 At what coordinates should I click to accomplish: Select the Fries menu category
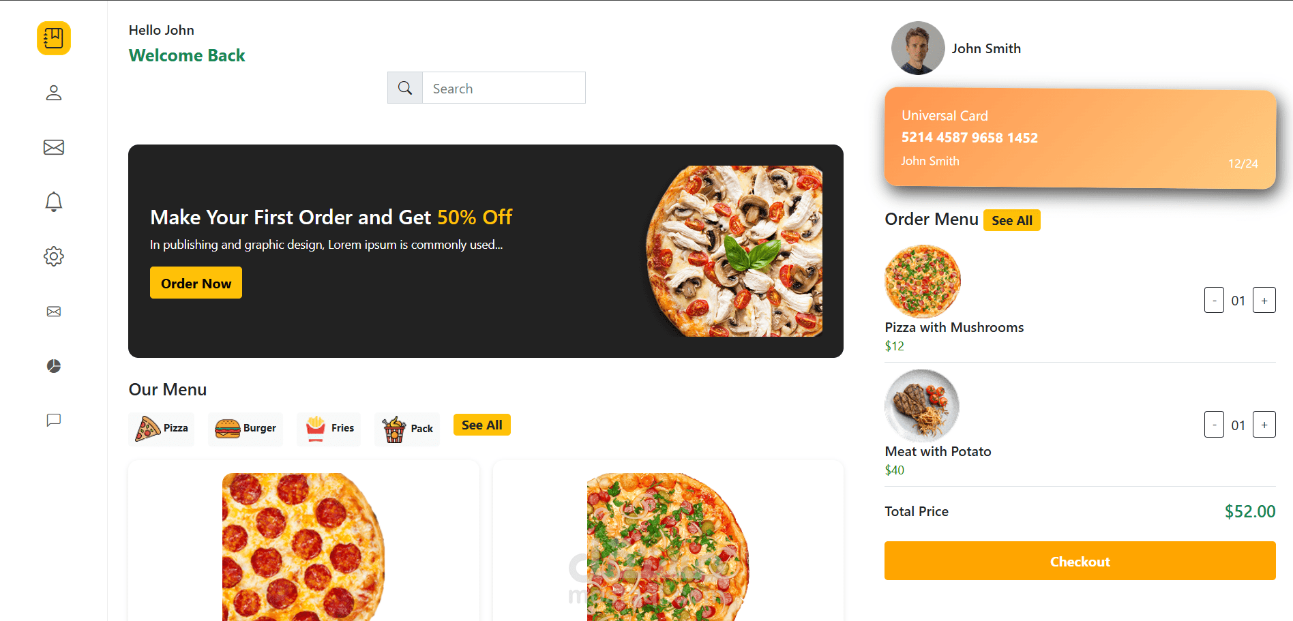(x=329, y=429)
